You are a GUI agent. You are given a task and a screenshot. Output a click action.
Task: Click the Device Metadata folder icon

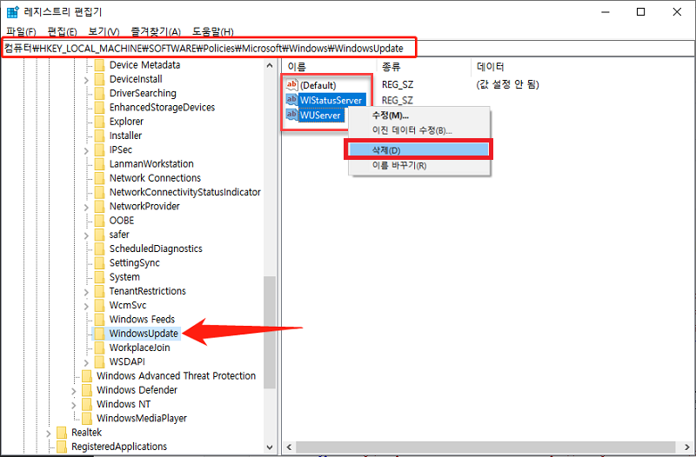pyautogui.click(x=99, y=65)
